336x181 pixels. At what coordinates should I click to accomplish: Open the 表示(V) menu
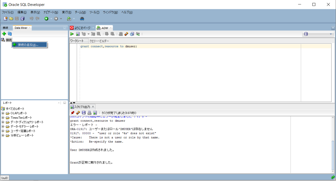(x=35, y=12)
